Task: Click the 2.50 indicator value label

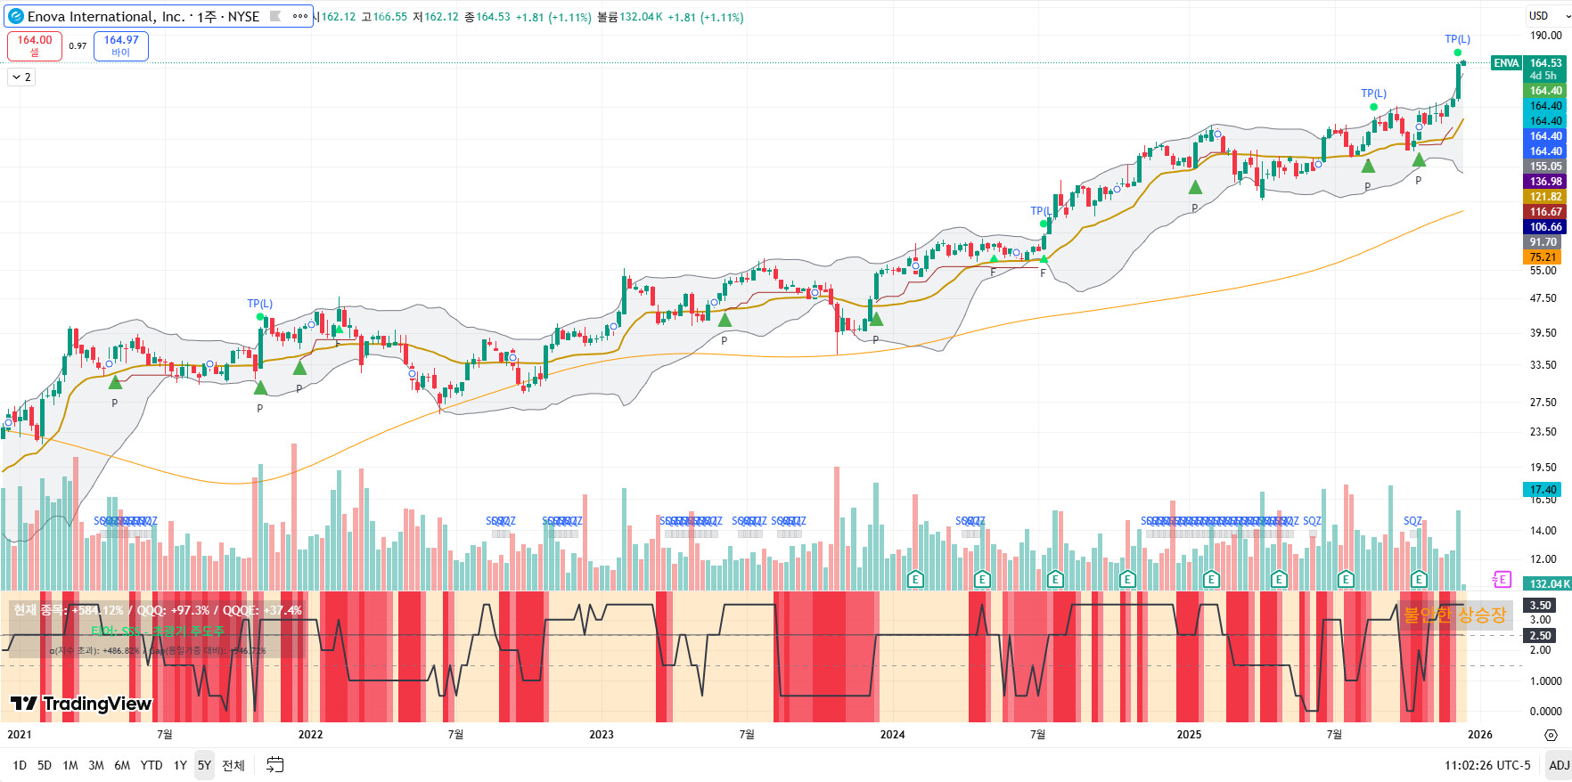Action: pyautogui.click(x=1540, y=636)
